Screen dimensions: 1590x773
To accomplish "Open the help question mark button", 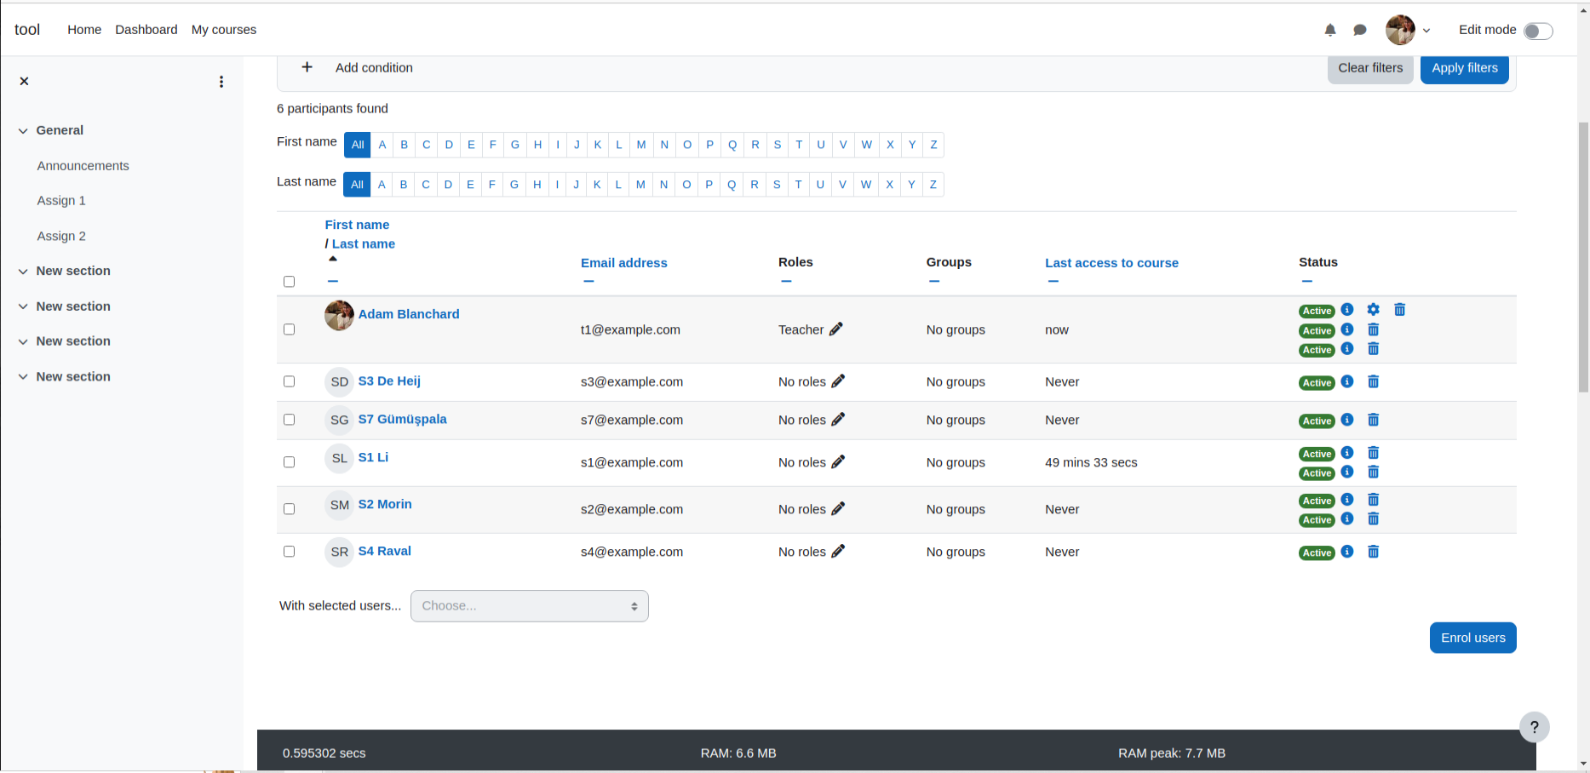I will (x=1535, y=727).
